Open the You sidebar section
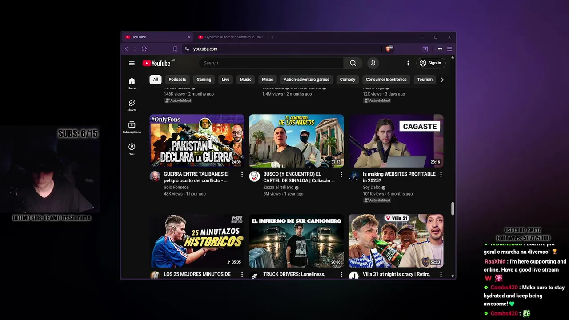569x320 pixels. 132,149
